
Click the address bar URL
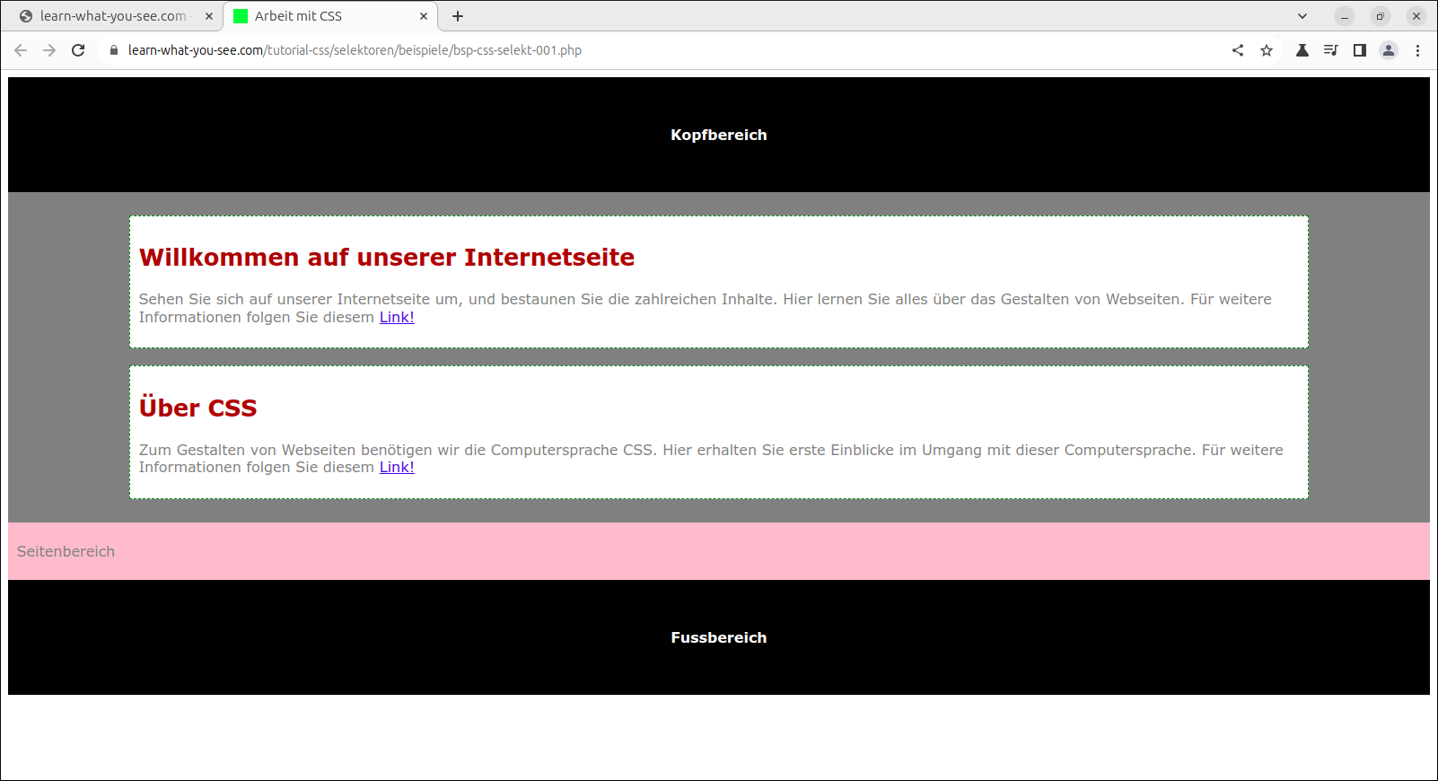(355, 50)
